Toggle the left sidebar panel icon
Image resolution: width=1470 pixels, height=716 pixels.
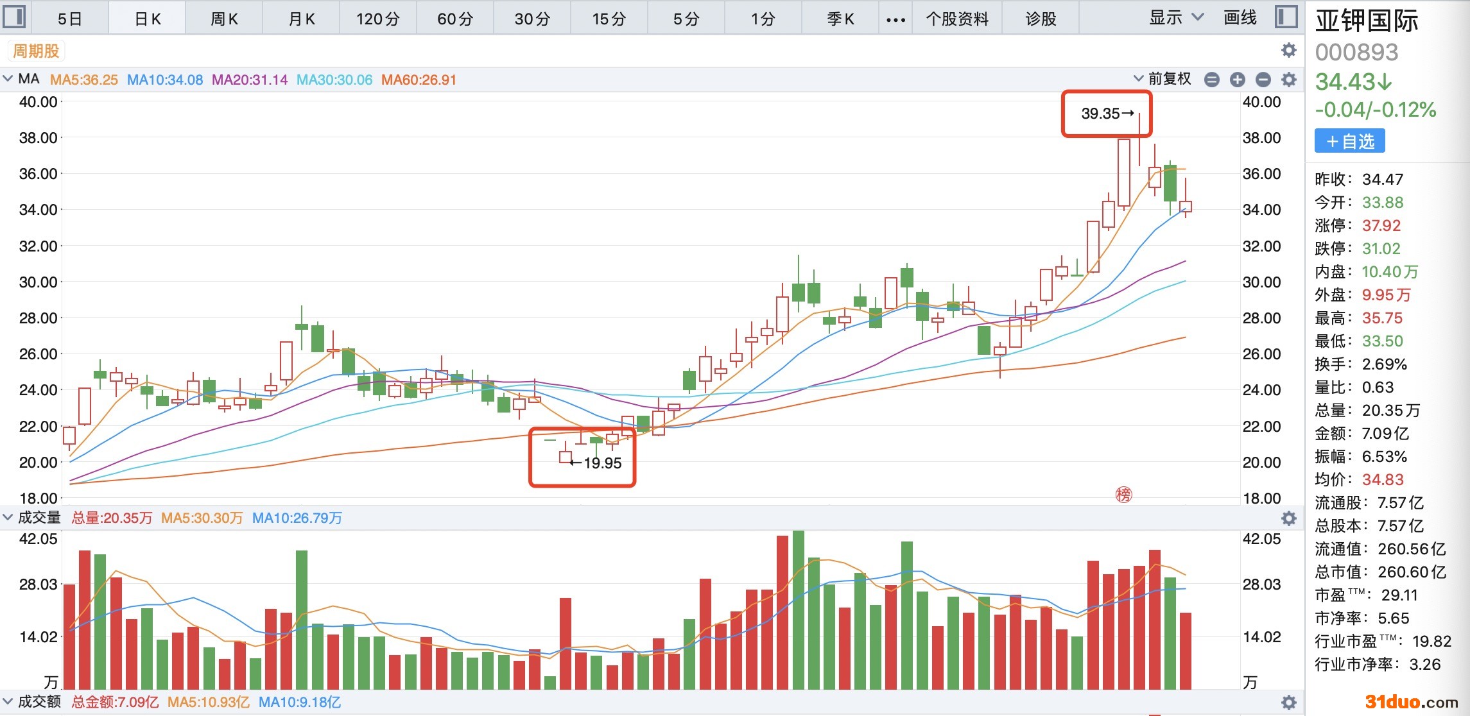(x=14, y=17)
